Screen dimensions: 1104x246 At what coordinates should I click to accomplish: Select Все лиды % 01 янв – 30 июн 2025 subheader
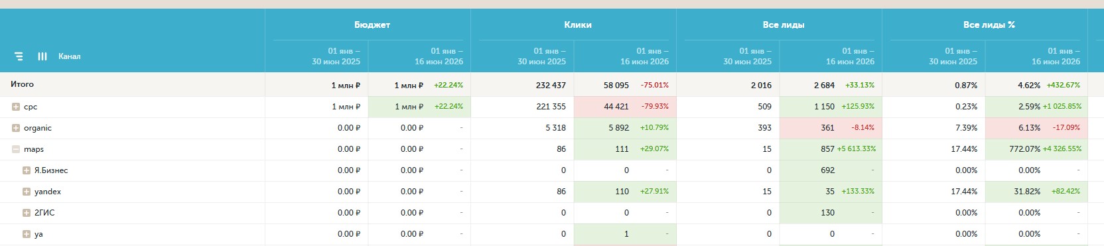953,56
